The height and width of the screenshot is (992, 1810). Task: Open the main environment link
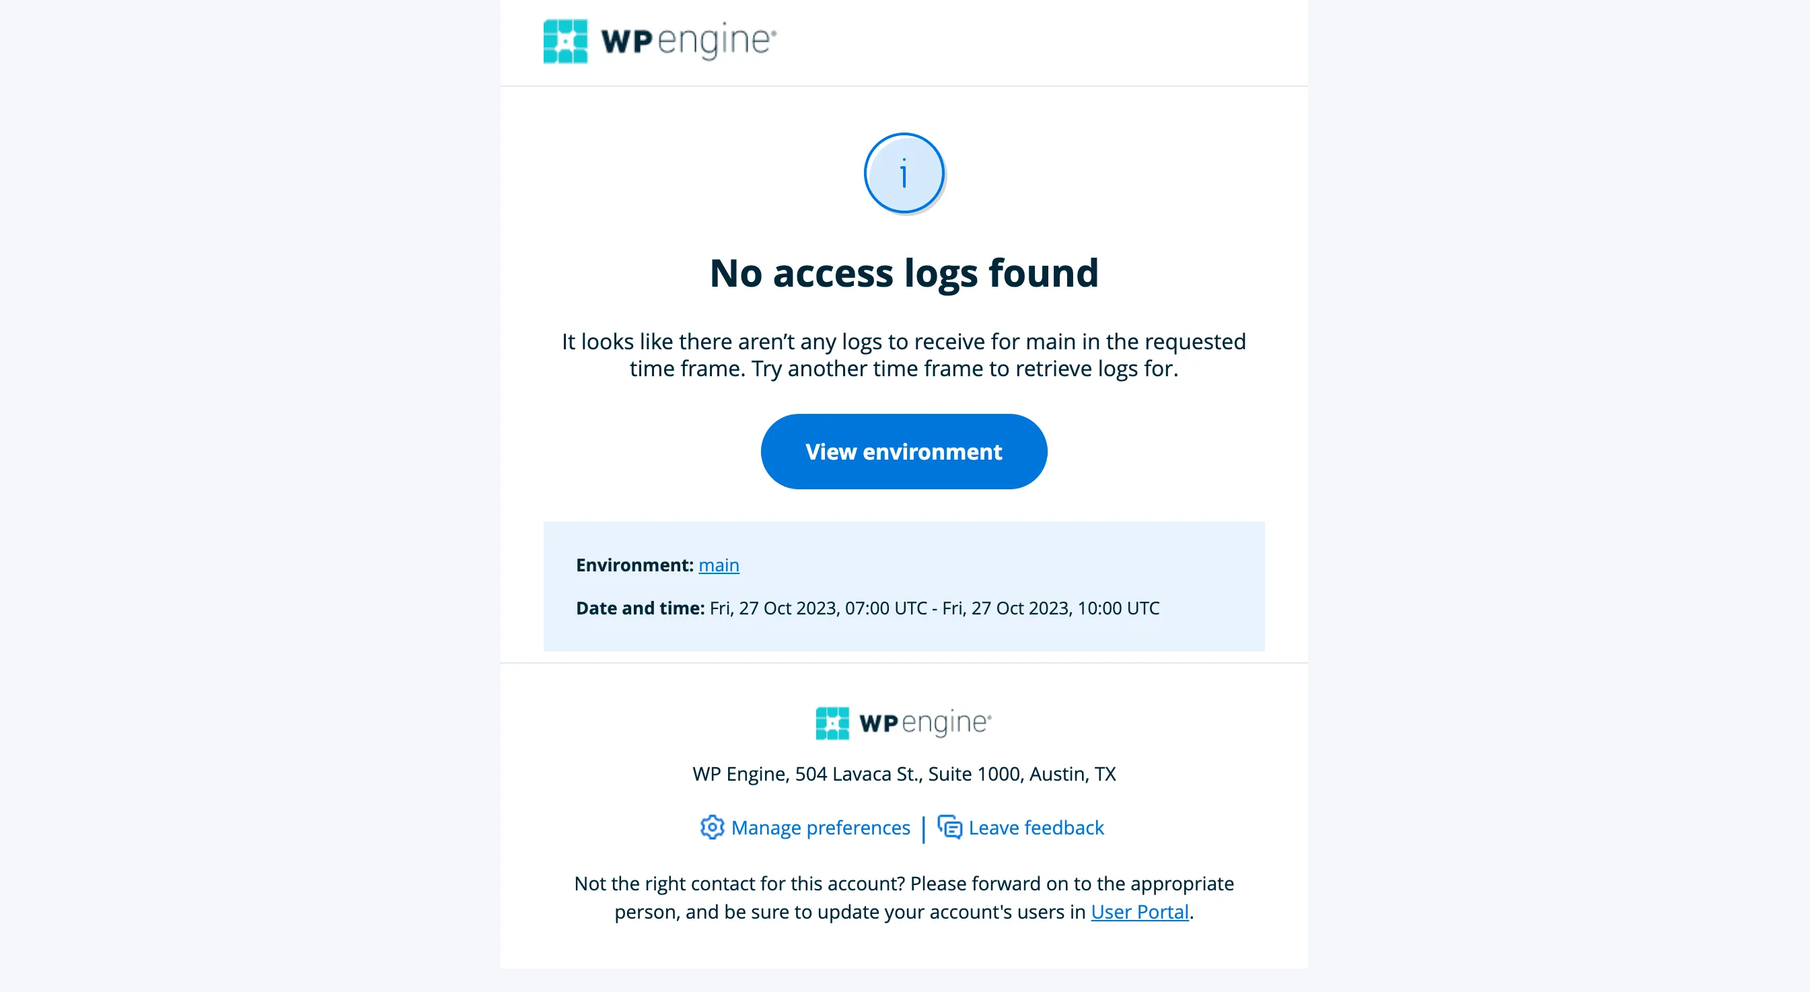719,564
